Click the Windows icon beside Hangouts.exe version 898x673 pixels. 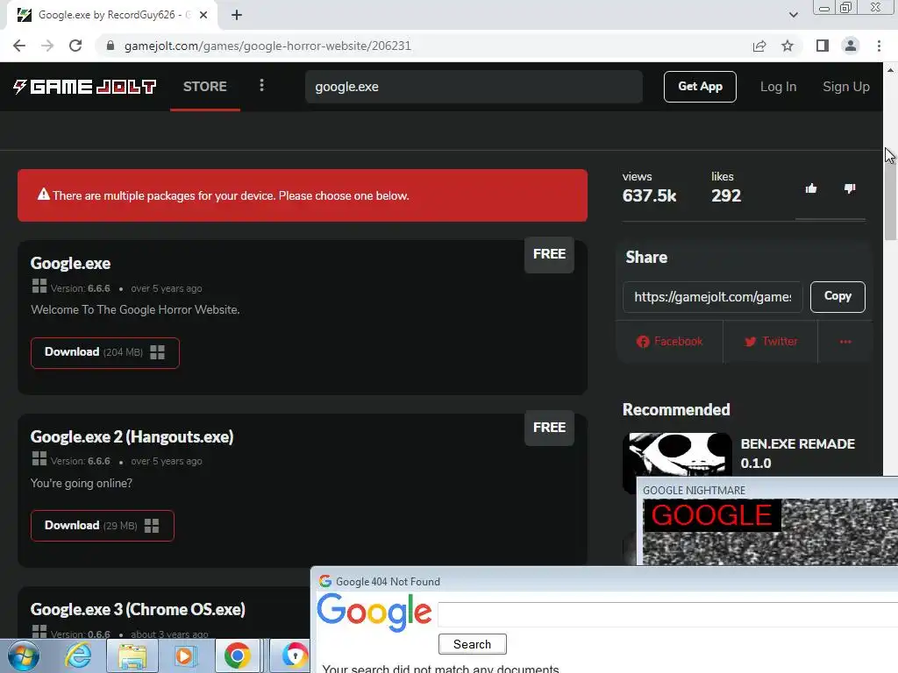(39, 459)
